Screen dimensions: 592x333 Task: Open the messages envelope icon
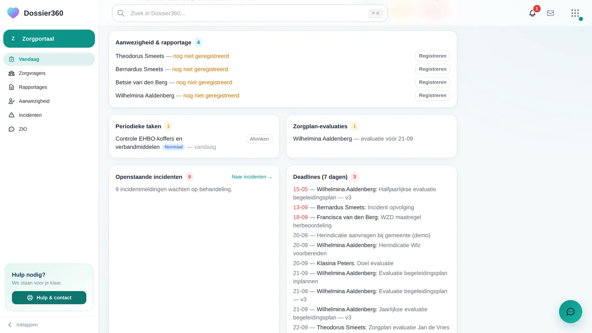click(550, 13)
